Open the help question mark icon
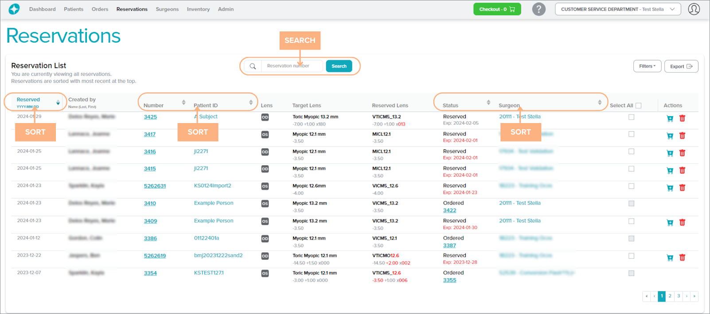 (538, 9)
